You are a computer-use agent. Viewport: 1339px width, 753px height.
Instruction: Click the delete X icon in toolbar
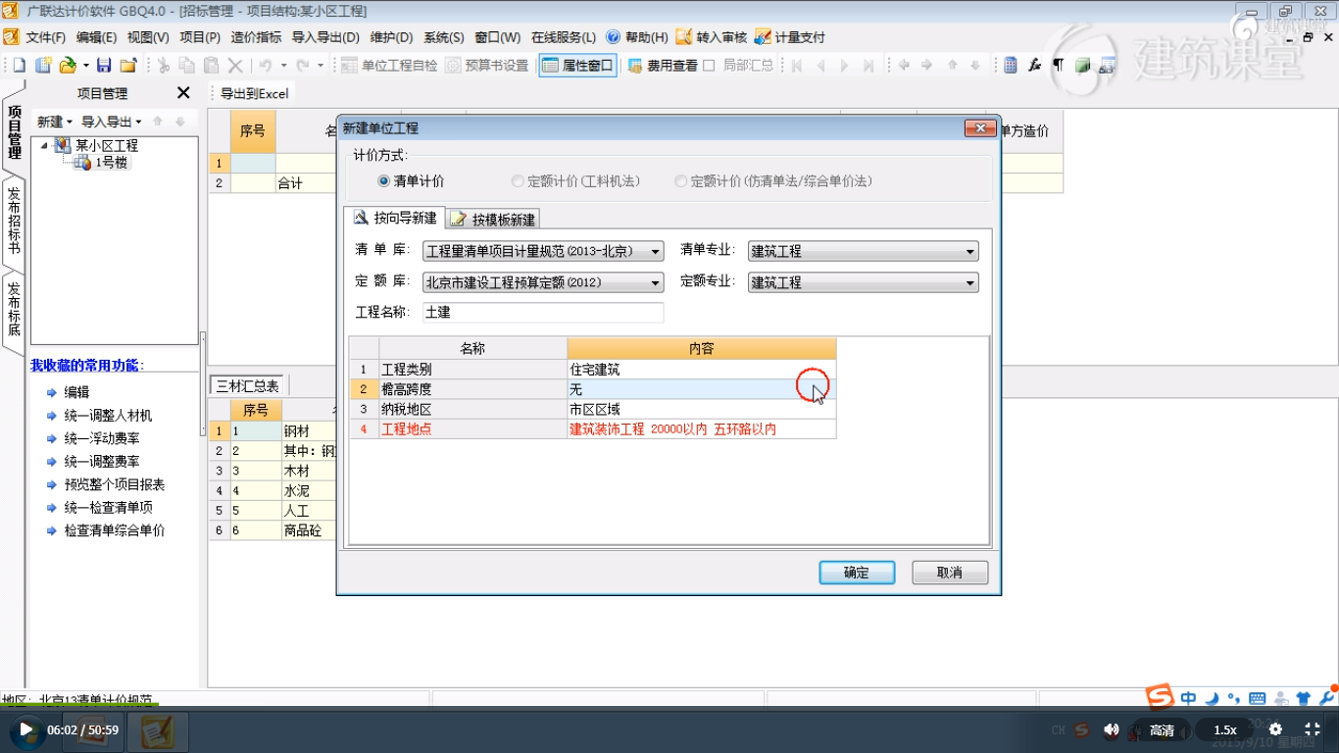tap(235, 66)
